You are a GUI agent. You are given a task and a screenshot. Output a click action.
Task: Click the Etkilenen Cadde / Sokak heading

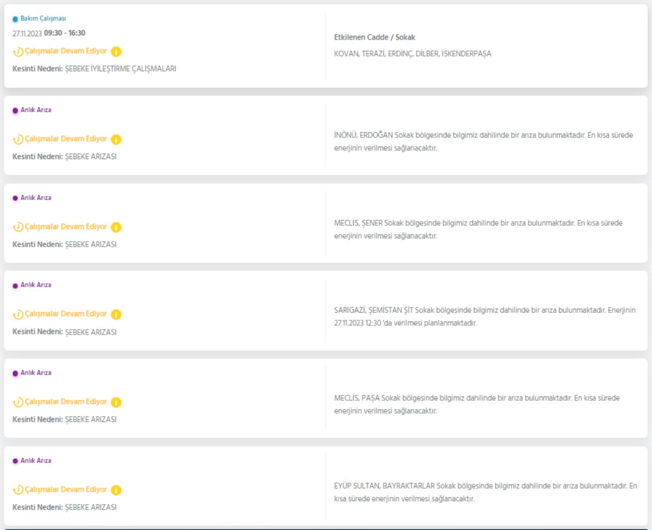coord(374,37)
